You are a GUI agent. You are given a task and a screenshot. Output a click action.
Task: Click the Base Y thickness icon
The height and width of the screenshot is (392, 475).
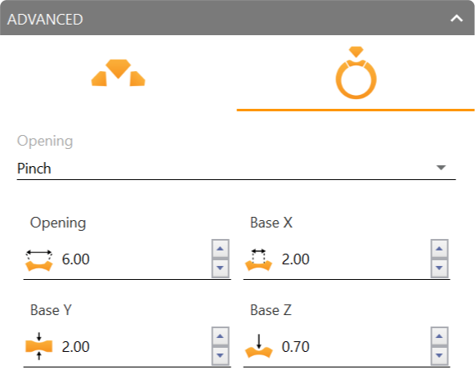point(39,346)
